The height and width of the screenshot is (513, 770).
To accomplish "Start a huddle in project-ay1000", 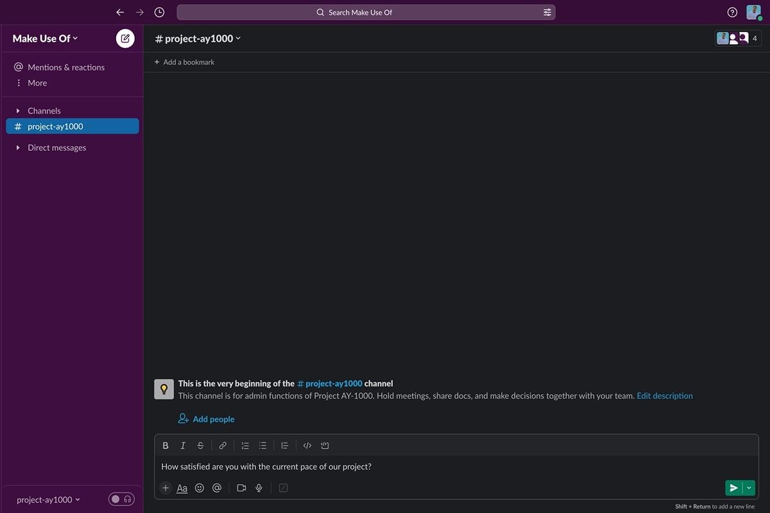I will tap(121, 499).
